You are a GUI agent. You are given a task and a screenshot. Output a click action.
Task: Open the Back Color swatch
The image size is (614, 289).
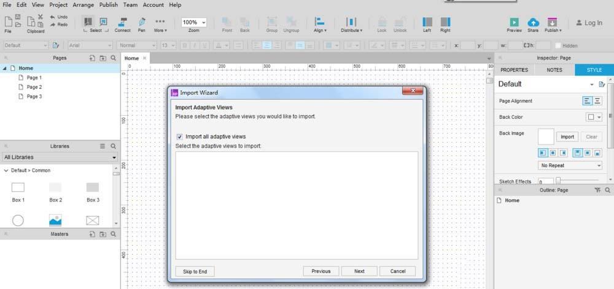click(593, 117)
